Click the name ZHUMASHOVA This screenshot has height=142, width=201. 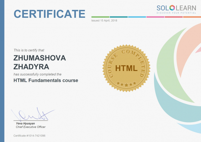[40, 58]
